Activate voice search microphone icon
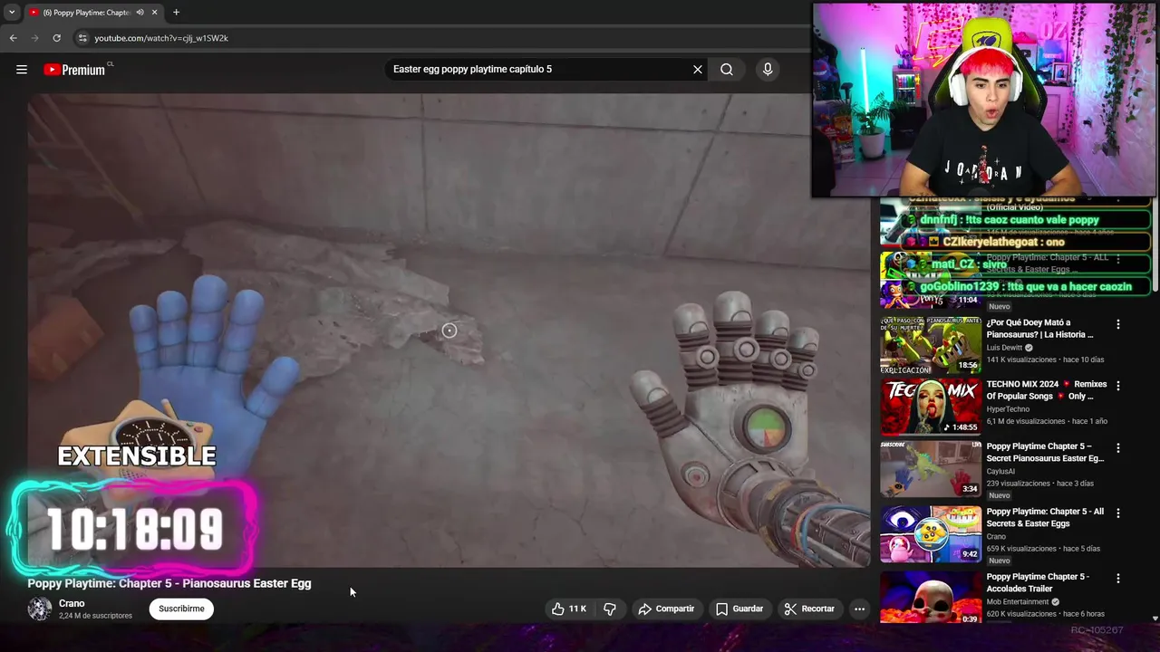This screenshot has height=652, width=1160. click(768, 70)
